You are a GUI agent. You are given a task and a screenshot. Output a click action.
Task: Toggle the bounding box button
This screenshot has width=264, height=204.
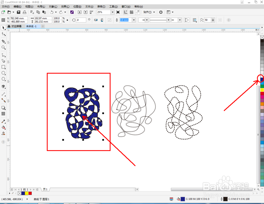point(220,20)
